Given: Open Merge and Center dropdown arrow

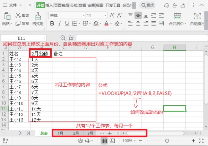Looking at the screenshot, I should point(185,23).
